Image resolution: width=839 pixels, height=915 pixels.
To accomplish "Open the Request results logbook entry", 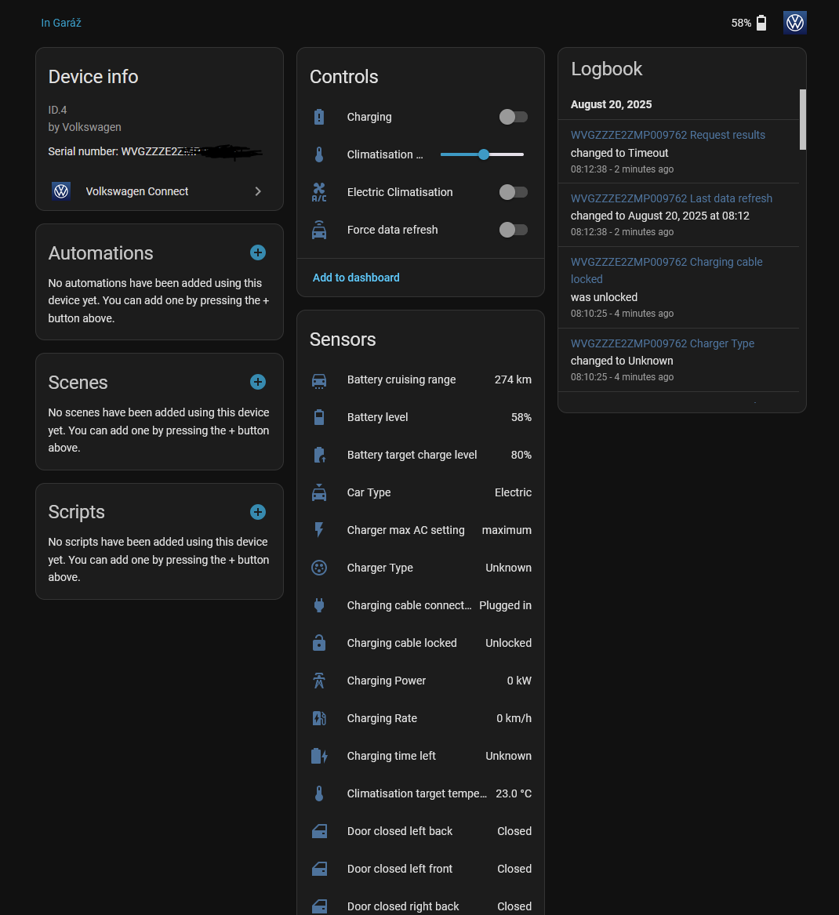I will tap(667, 135).
